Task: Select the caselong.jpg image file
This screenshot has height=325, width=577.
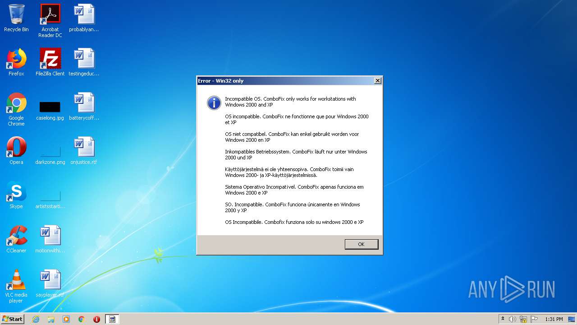Action: [50, 111]
